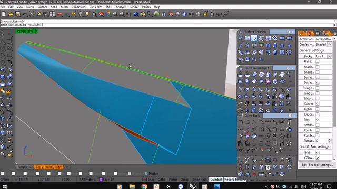Open the Curve menu
Image resolution: width=337 pixels, height=189 pixels.
31,7
